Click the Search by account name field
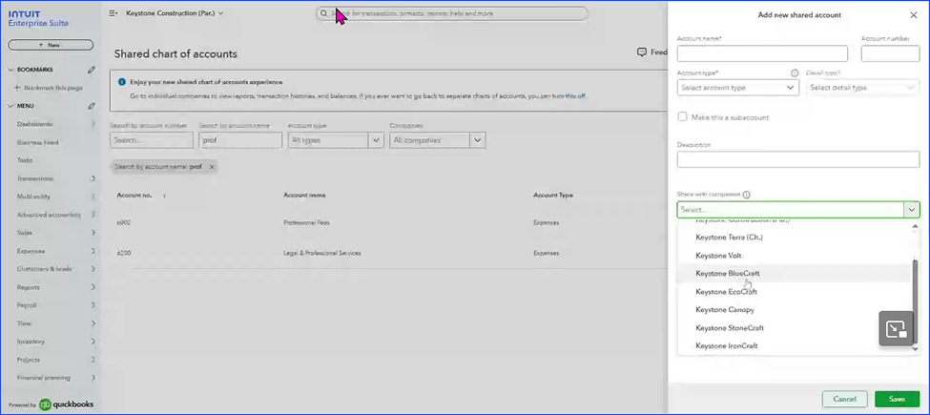Viewport: 930px width, 415px height. pos(240,140)
